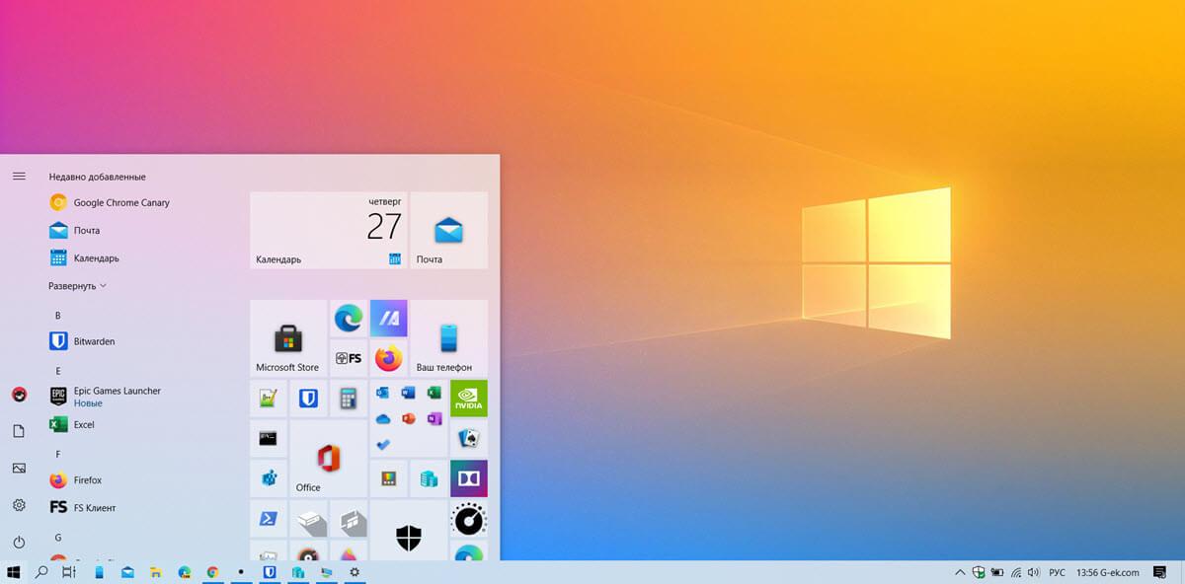Open the Action Center notifications icon
This screenshot has height=584, width=1185.
pyautogui.click(x=1159, y=572)
